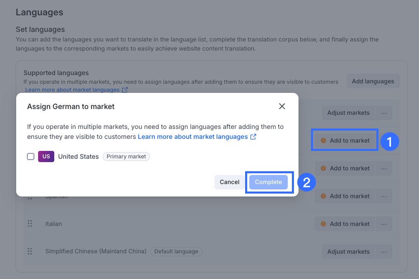Open Learn more link inside the dialog
419x279 pixels.
click(x=193, y=137)
